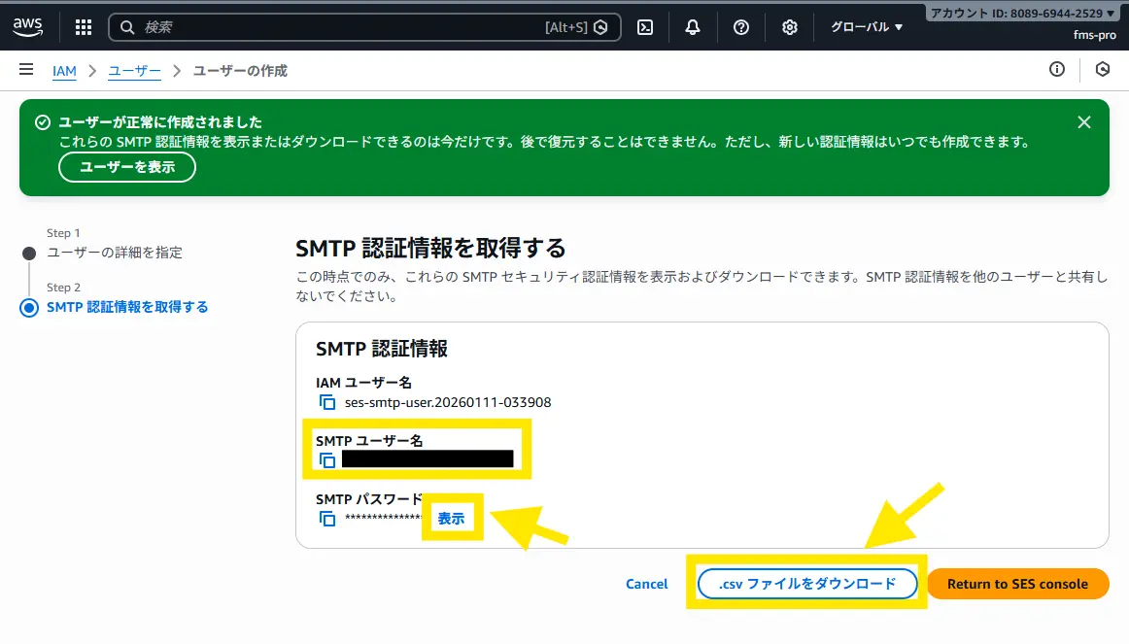Download the .csv credentials file
This screenshot has width=1129, height=644.
[807, 584]
